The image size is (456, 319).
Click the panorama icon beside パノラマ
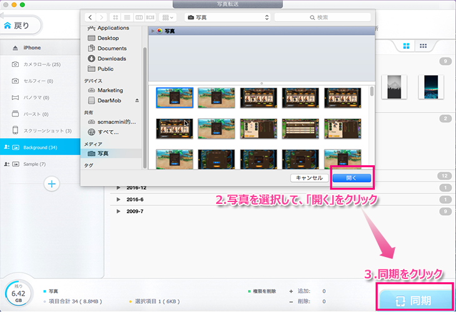point(15,98)
